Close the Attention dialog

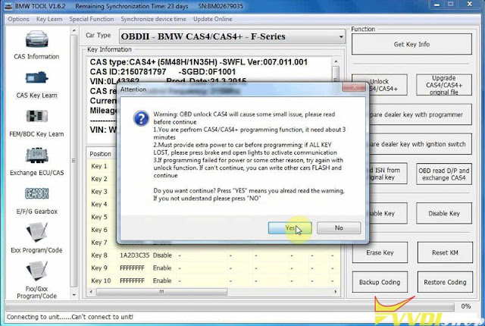[354, 87]
